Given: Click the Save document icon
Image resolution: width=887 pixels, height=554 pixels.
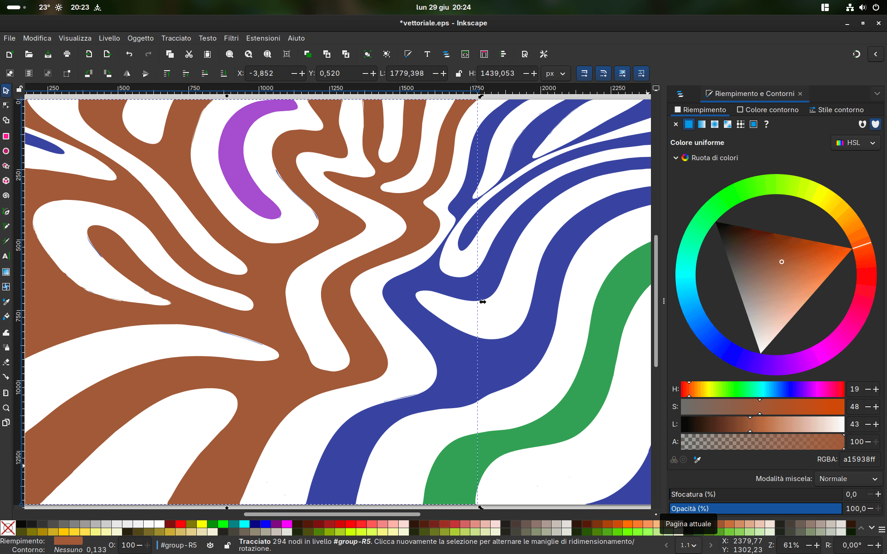Looking at the screenshot, I should (48, 54).
